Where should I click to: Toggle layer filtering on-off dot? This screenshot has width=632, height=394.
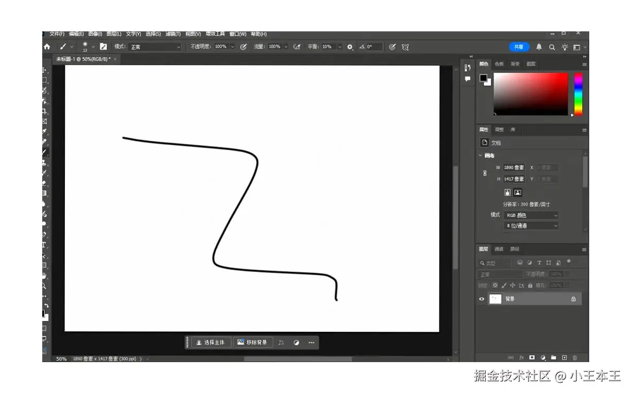coord(569,261)
